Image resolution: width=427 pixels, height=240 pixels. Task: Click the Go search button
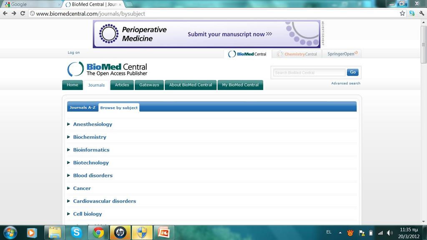point(353,72)
